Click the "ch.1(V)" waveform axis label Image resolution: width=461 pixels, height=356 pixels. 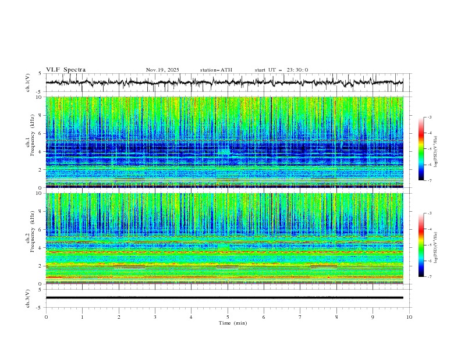coord(28,83)
